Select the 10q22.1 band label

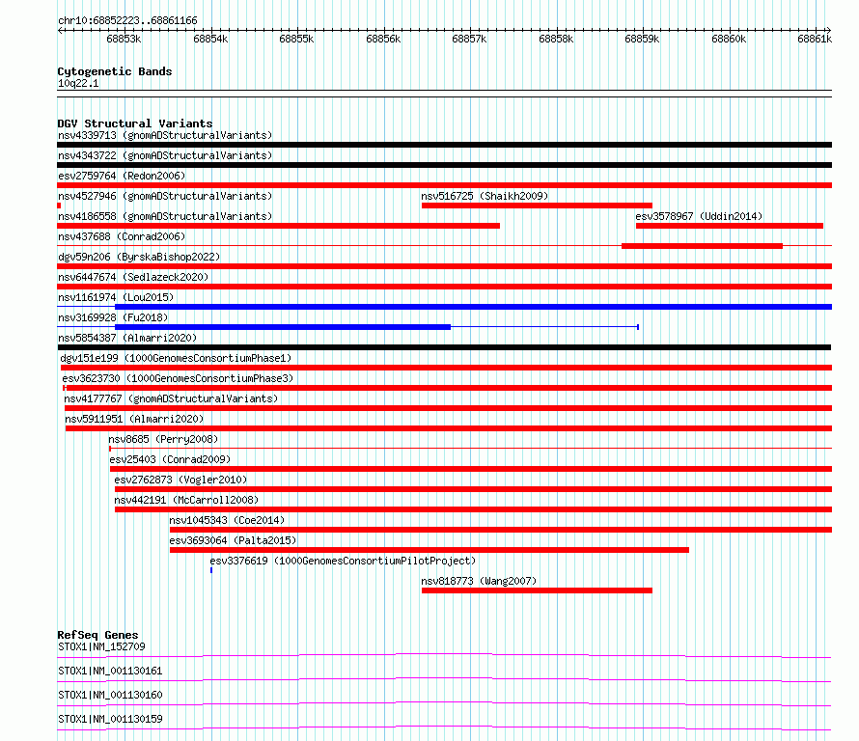(78, 83)
